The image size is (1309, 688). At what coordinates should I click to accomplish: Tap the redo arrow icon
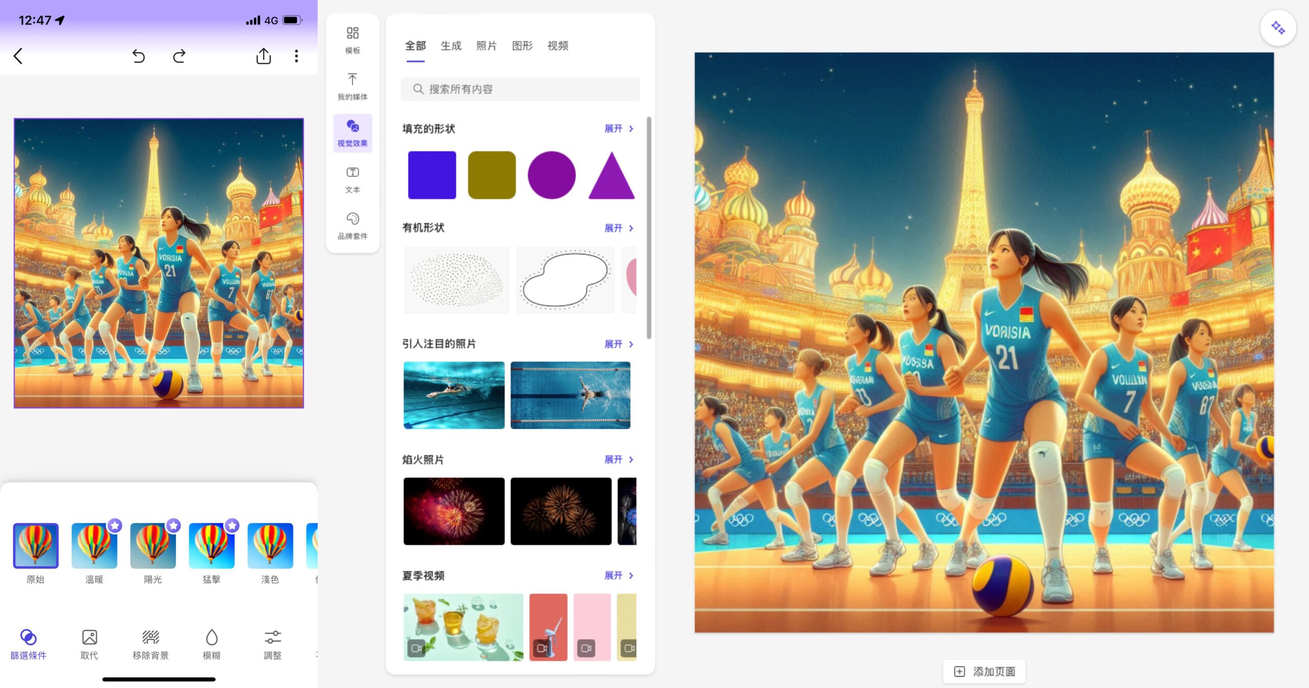(179, 56)
